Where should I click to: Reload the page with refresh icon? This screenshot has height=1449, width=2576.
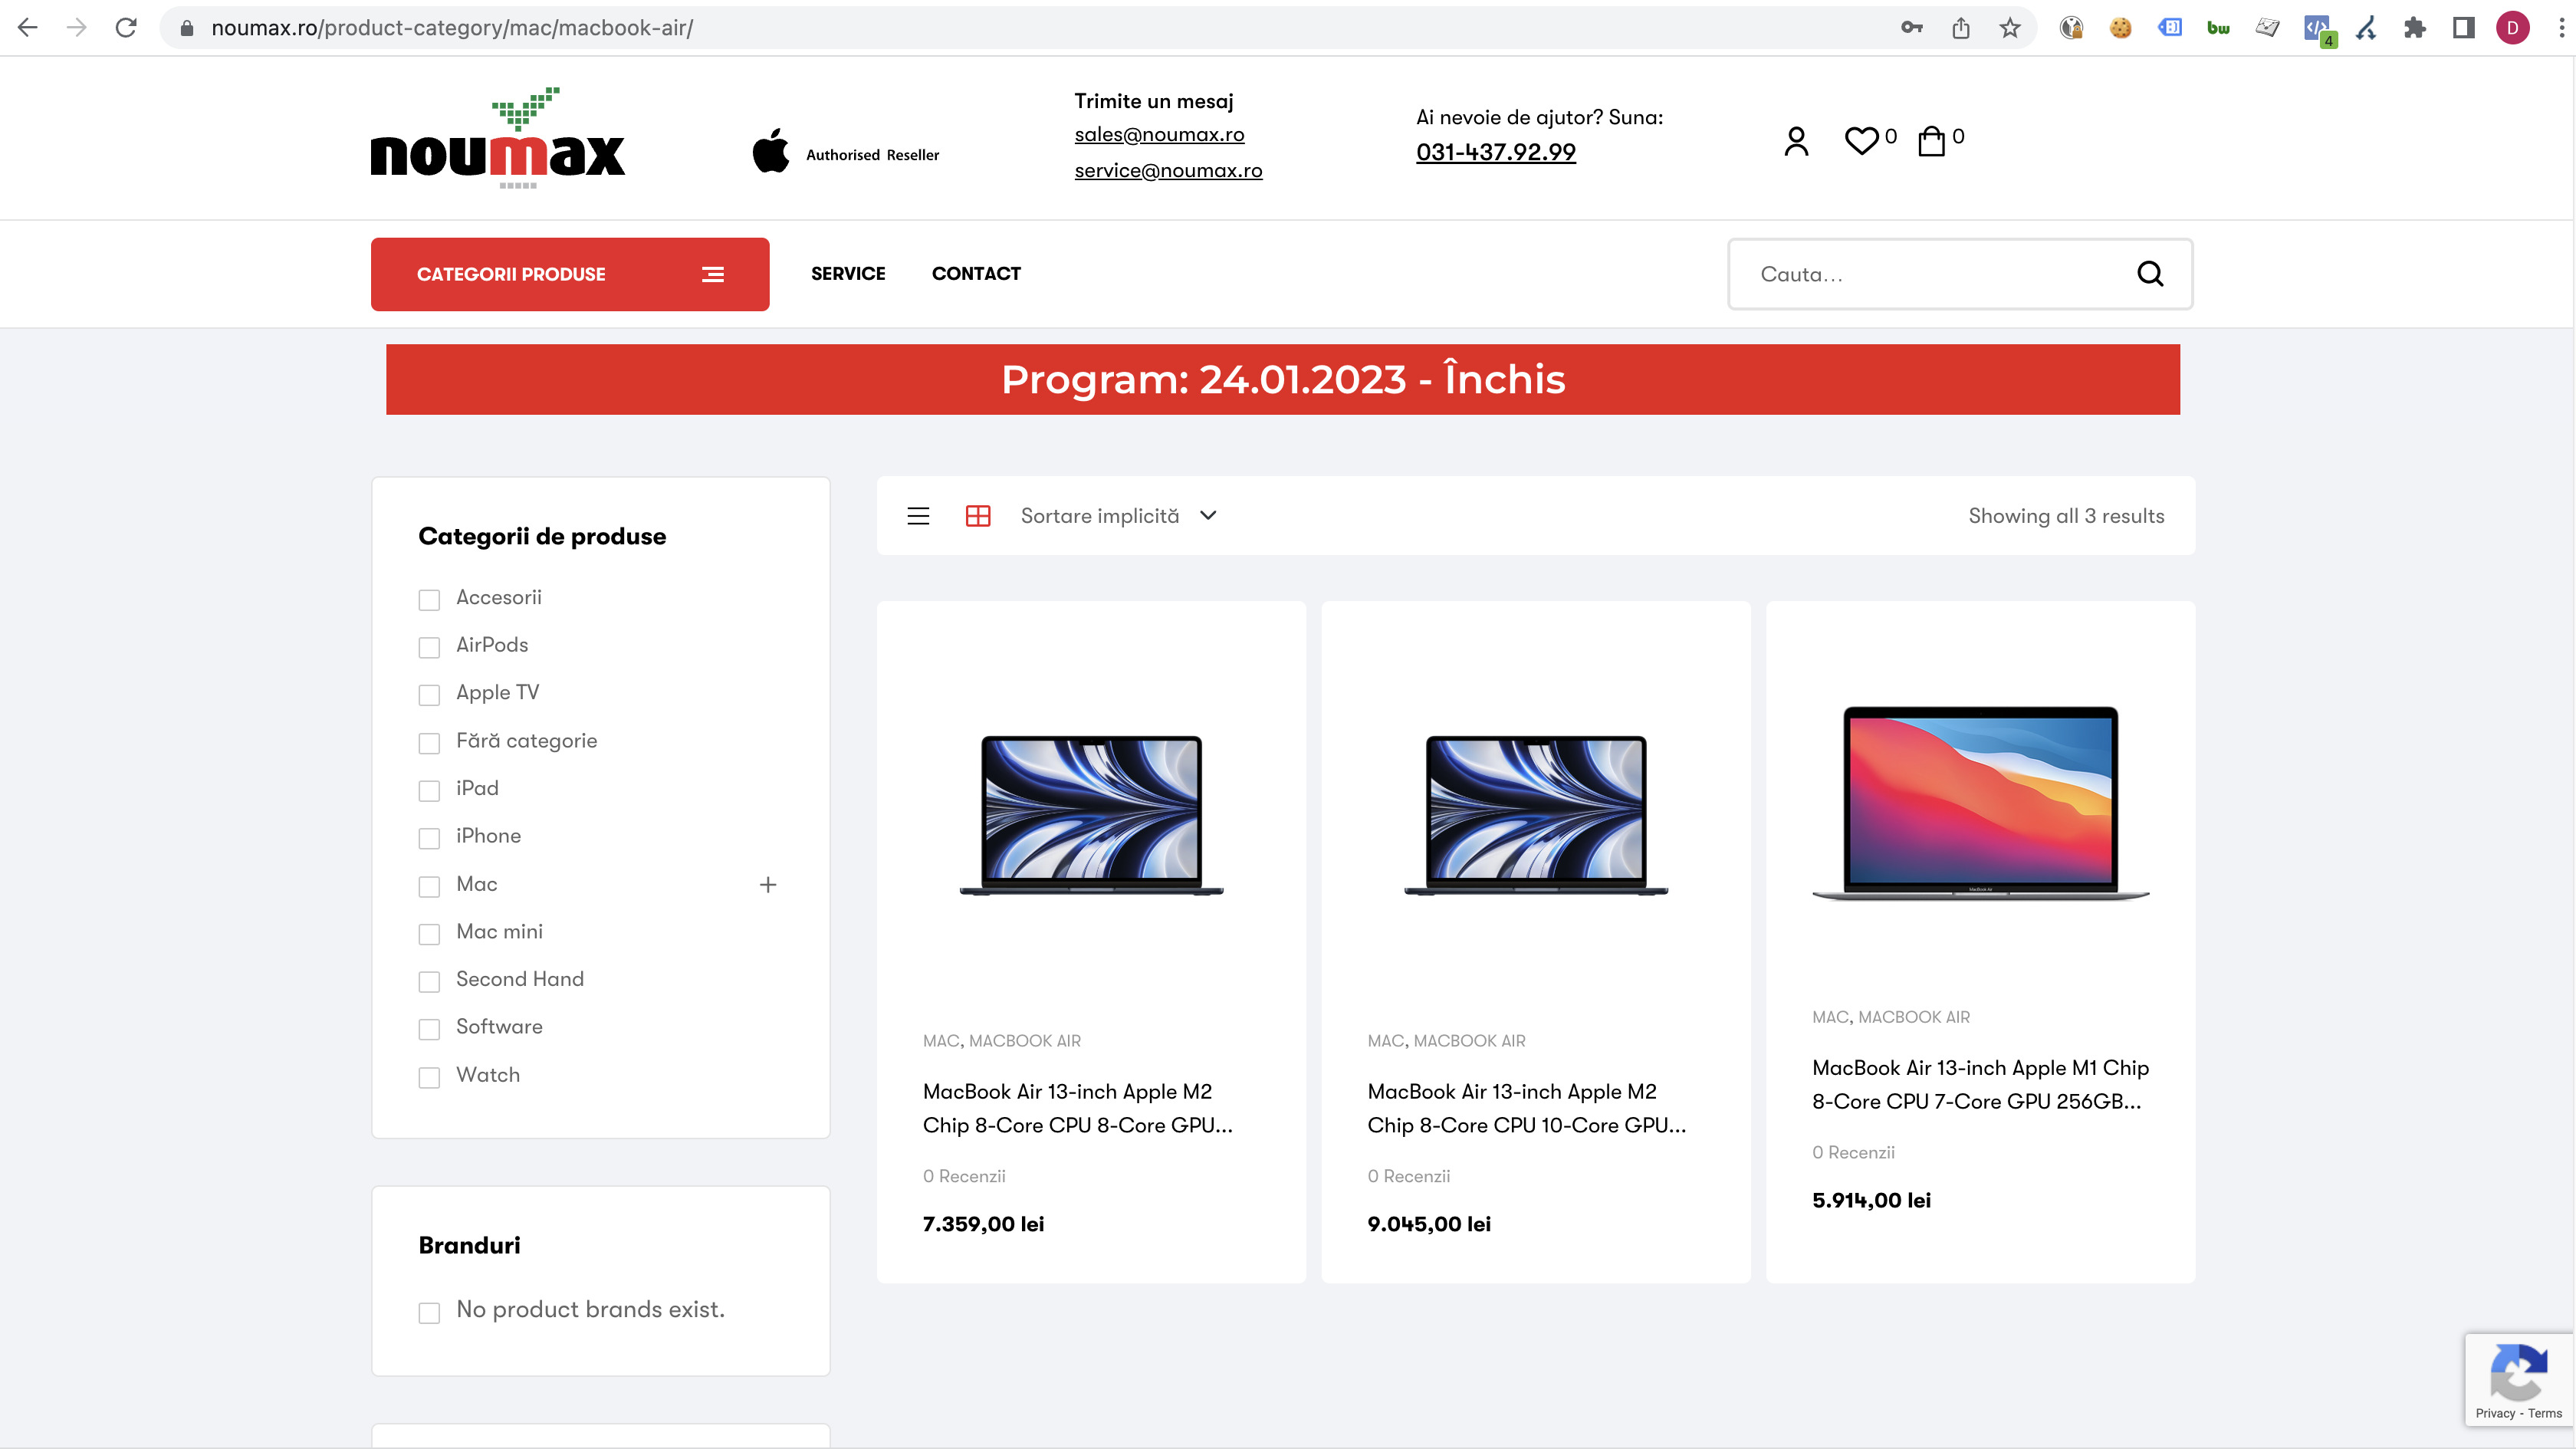tap(126, 28)
